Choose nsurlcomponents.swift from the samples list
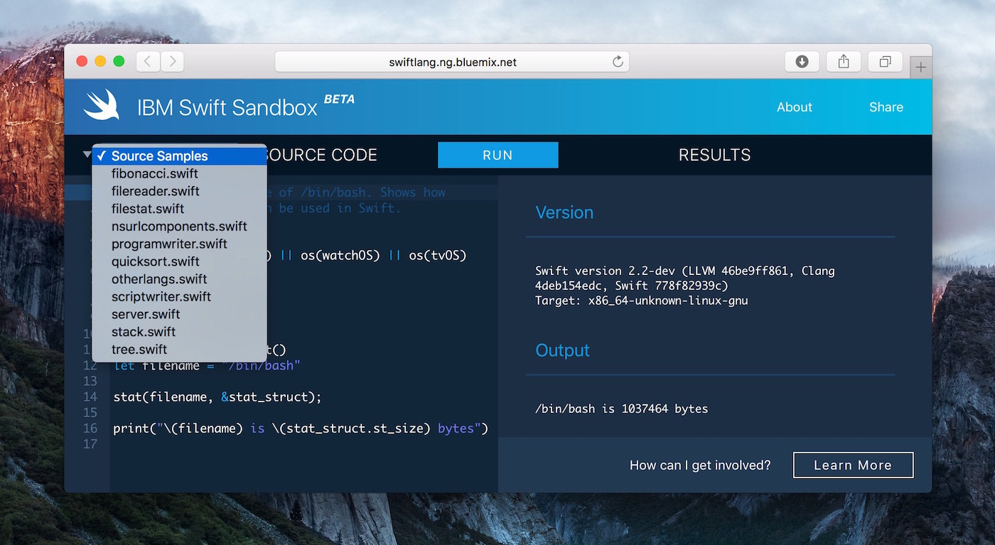The image size is (995, 545). (179, 227)
